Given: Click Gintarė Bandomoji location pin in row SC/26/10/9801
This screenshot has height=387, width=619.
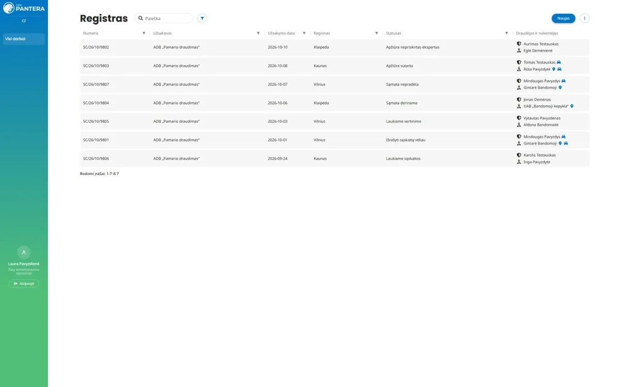Looking at the screenshot, I should (560, 143).
